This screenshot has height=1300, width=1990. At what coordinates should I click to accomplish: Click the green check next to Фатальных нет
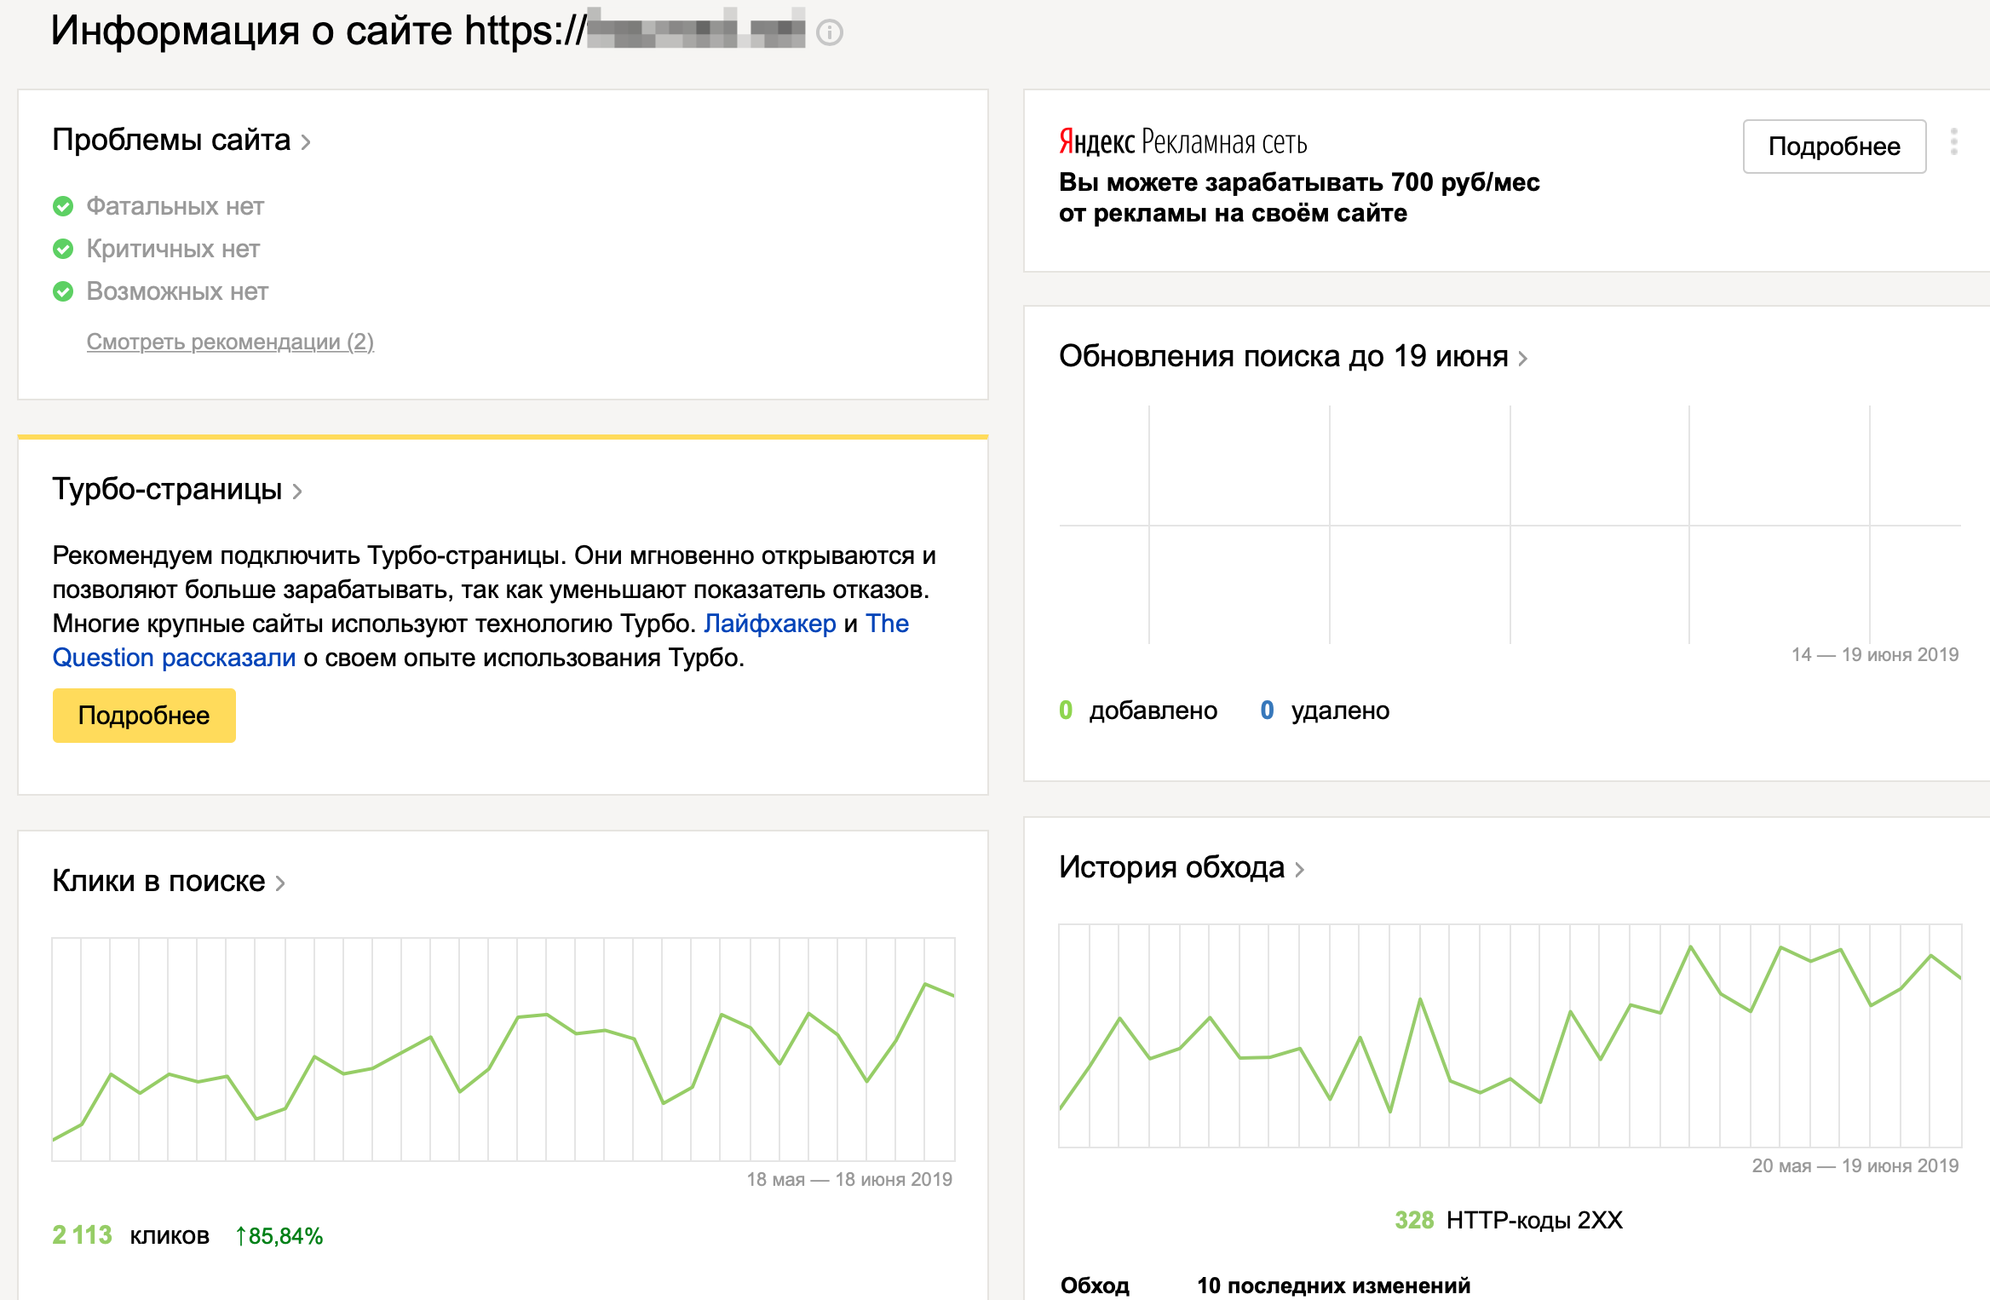pyautogui.click(x=63, y=206)
